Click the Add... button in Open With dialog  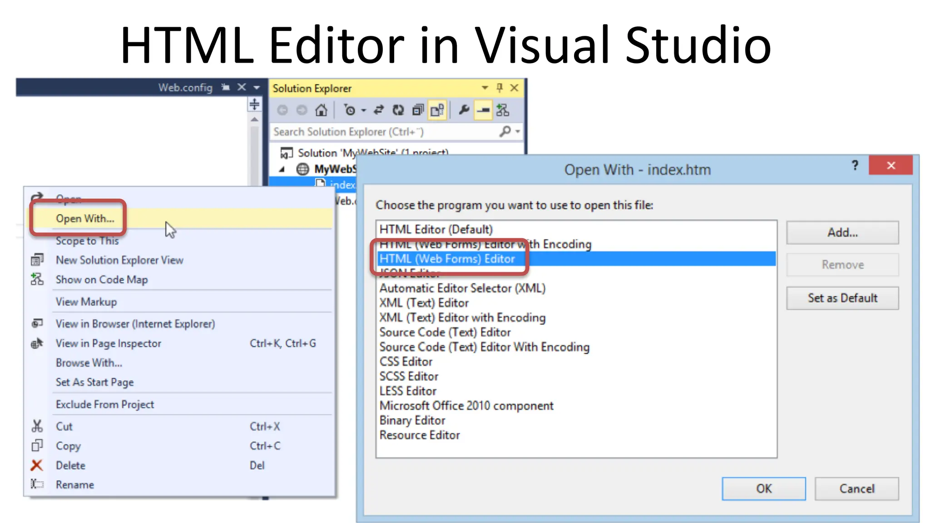coord(842,232)
